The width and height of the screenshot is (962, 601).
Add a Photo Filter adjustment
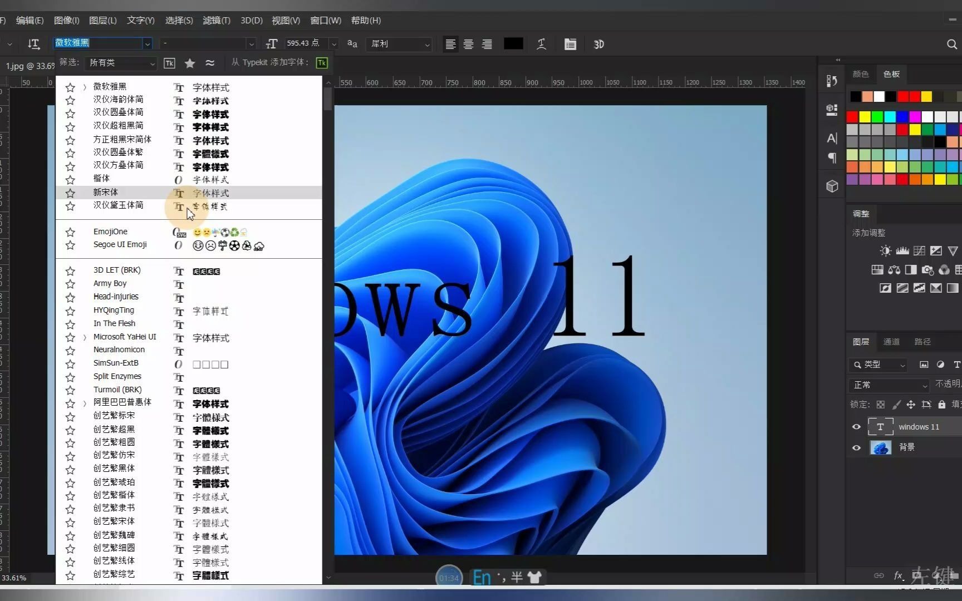(x=927, y=270)
